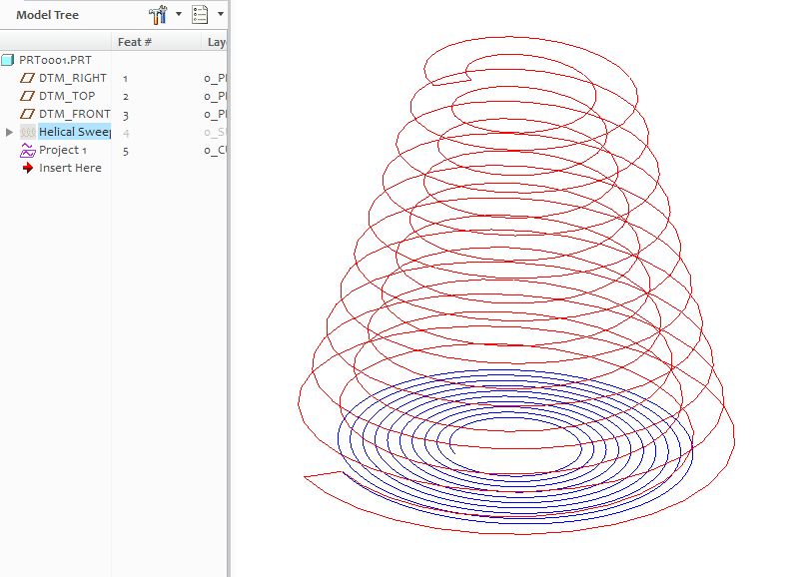Click the Model Tree settings list icon
This screenshot has height=577, width=800.
(201, 14)
